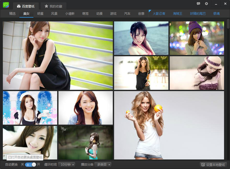Open the 萌宠 category tab
This screenshot has height=169, width=230.
coord(85,14)
